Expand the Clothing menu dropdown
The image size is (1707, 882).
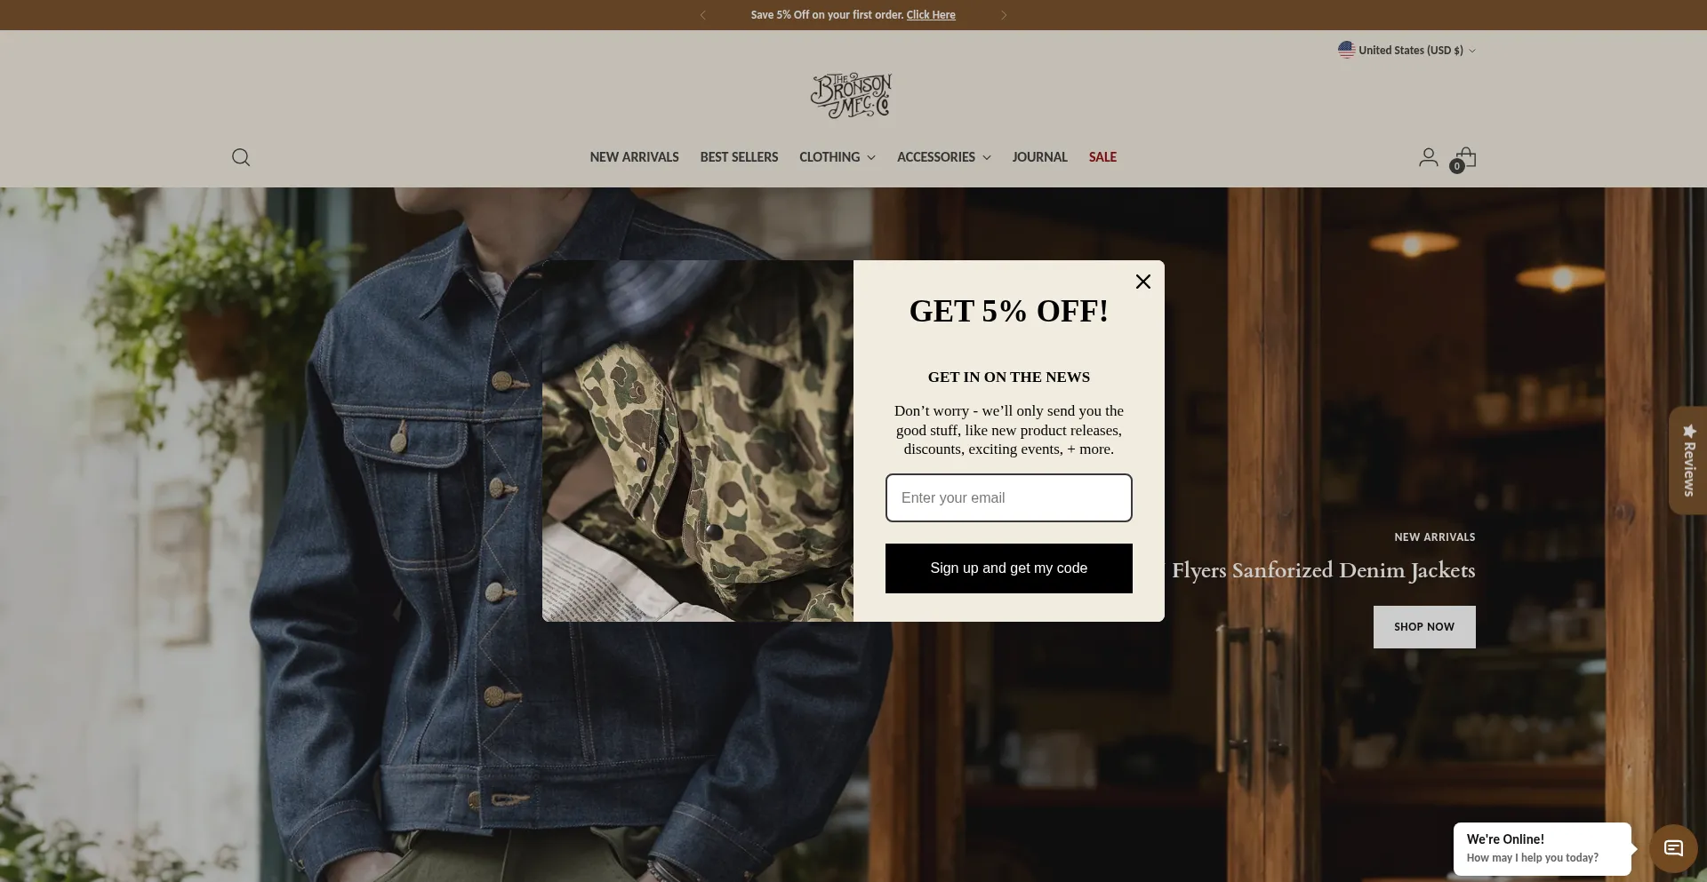click(837, 157)
